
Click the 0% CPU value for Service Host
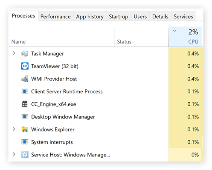click(x=195, y=155)
